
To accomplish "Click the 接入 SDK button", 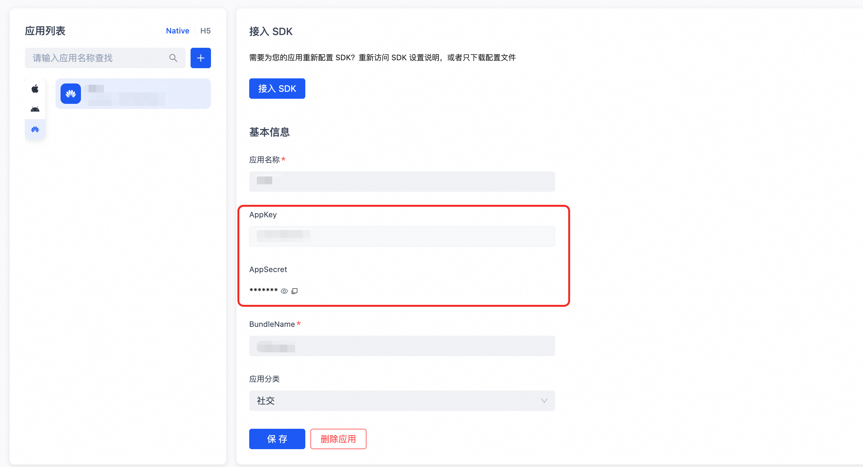I will [277, 89].
